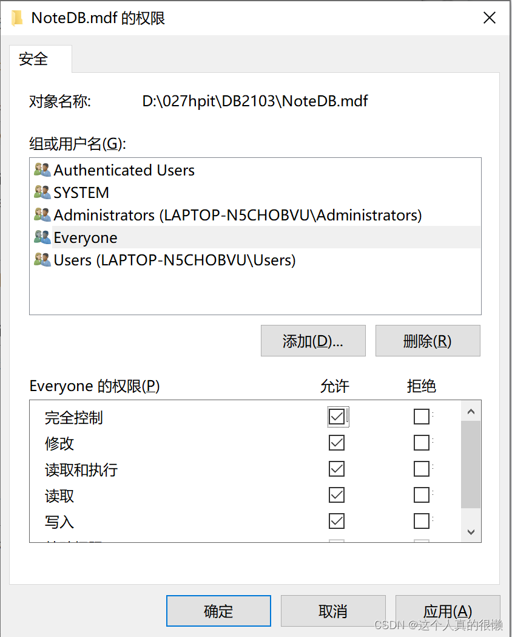Uncheck 允许 for 完全控制

[337, 417]
